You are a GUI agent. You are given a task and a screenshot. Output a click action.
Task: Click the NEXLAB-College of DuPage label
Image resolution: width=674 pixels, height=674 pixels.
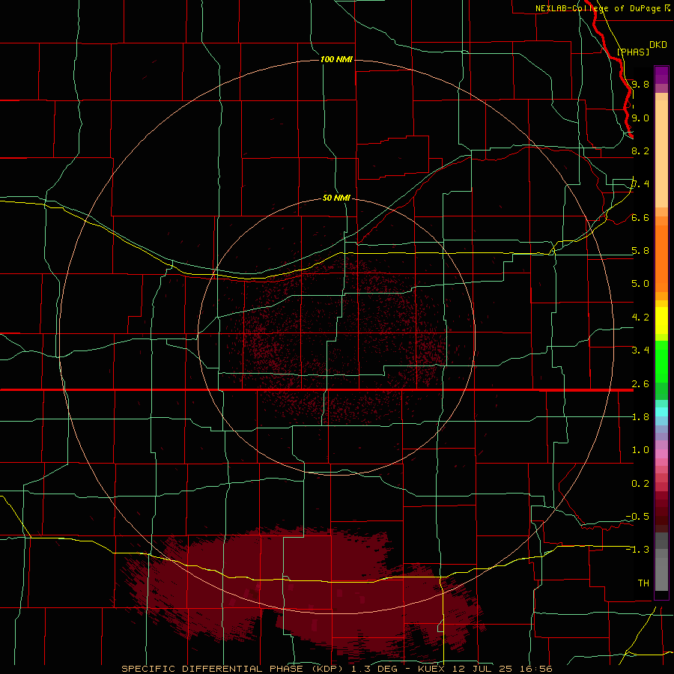point(598,8)
